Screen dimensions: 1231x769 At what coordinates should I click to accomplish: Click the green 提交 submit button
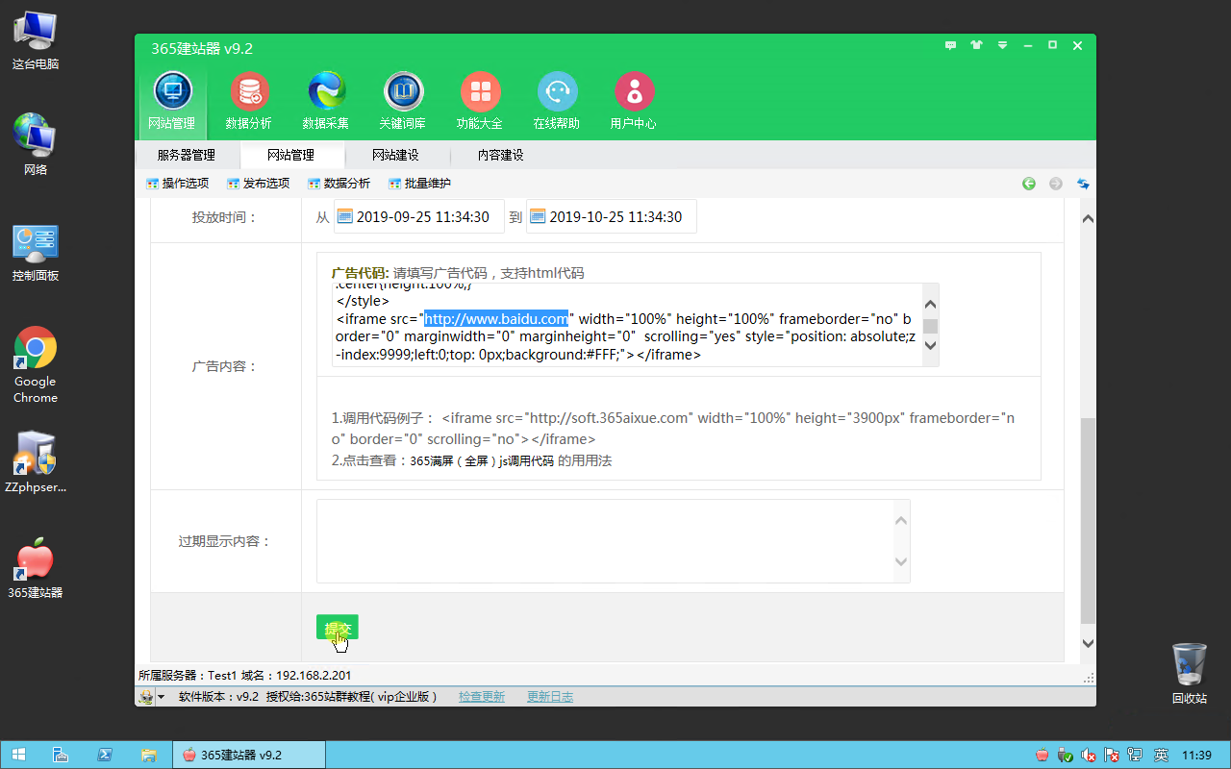pyautogui.click(x=338, y=628)
